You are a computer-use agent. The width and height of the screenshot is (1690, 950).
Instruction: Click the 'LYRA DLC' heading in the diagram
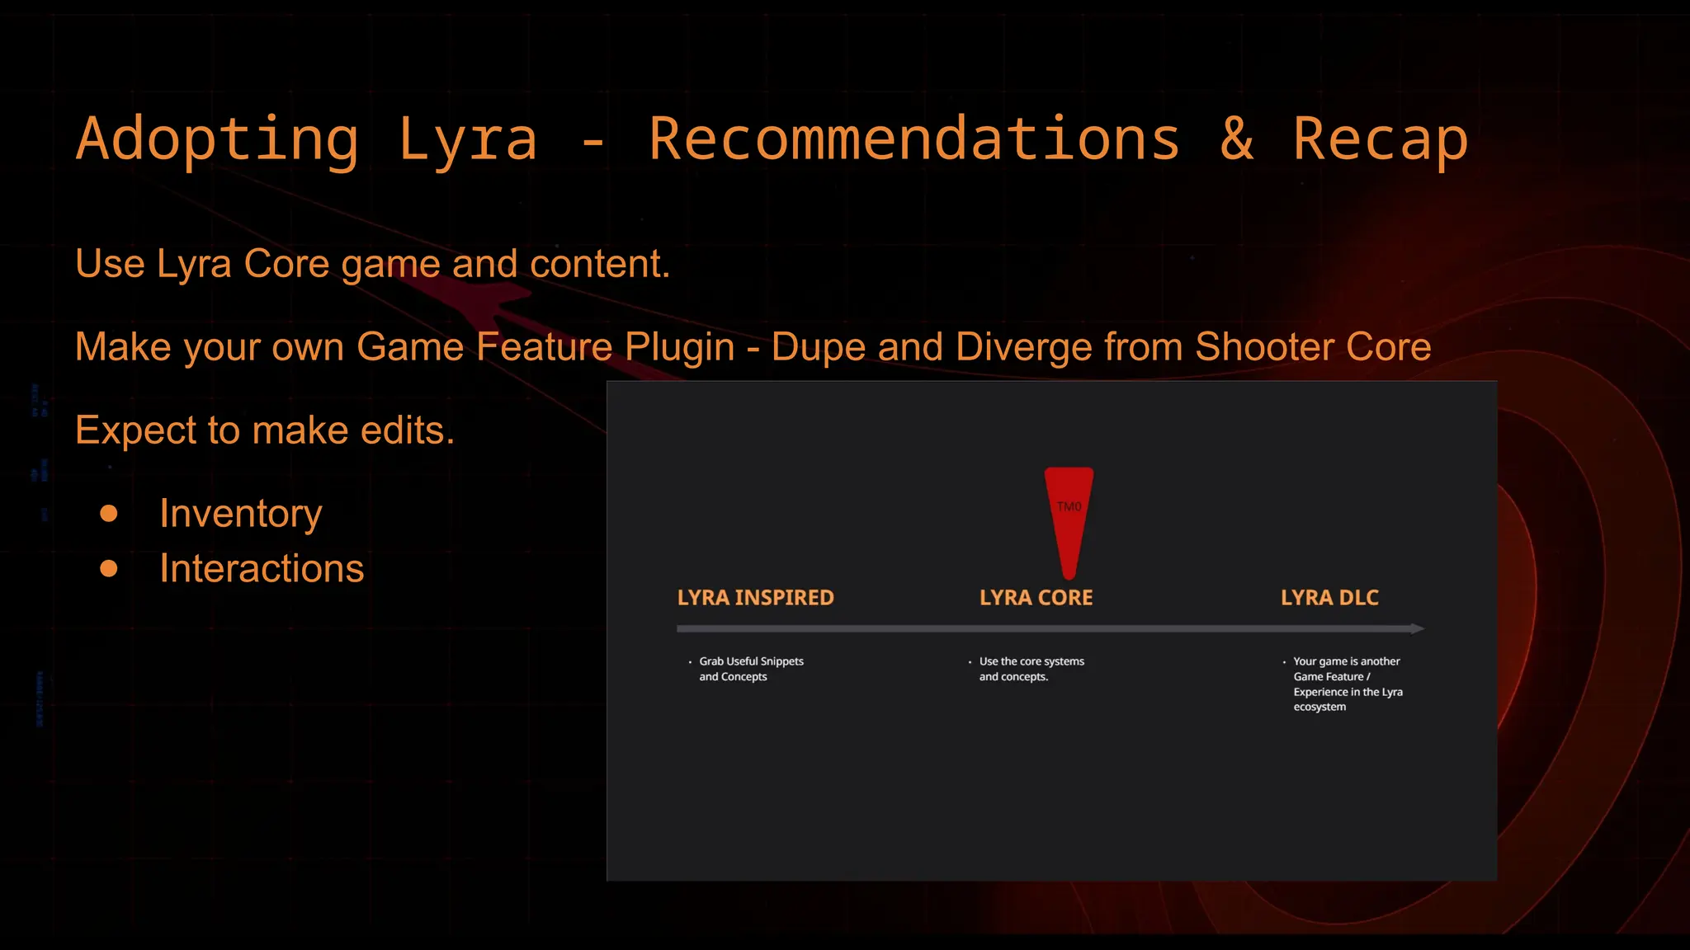(x=1329, y=597)
